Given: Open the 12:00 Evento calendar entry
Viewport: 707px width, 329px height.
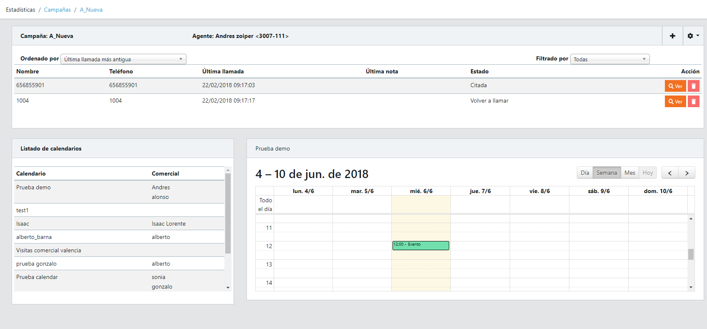Looking at the screenshot, I should tap(420, 246).
